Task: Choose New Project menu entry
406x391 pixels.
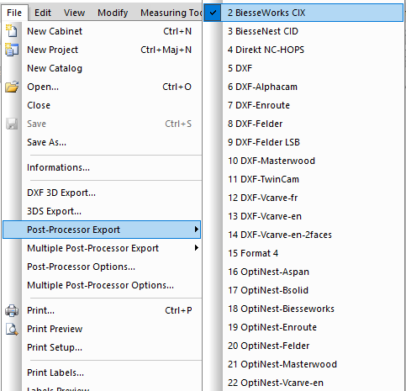Action: [102, 50]
